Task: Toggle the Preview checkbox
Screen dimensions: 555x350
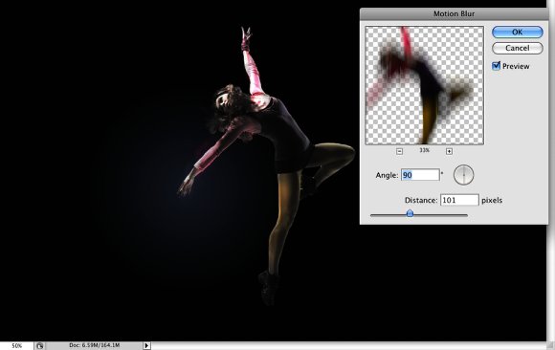Action: pyautogui.click(x=497, y=66)
